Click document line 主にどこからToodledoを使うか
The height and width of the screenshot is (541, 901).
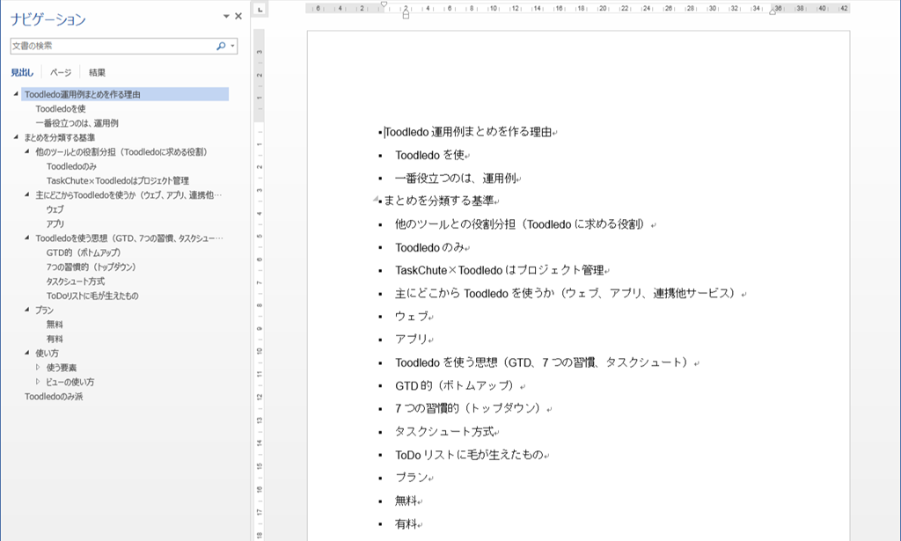tap(568, 294)
